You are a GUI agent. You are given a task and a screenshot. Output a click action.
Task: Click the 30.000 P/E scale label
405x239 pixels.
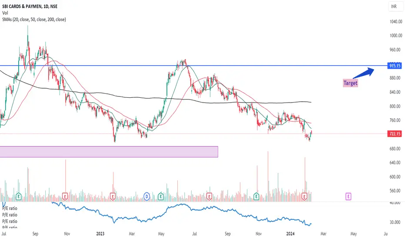(x=395, y=222)
